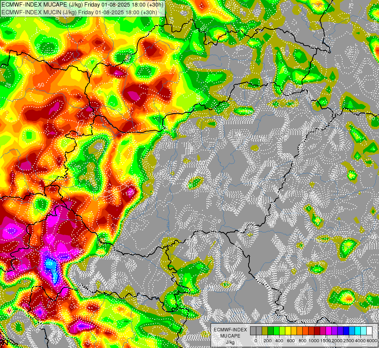379x348 pixels.
Task: Pick the crimson-pink legend swatch left of 1500
Action: coord(323,331)
